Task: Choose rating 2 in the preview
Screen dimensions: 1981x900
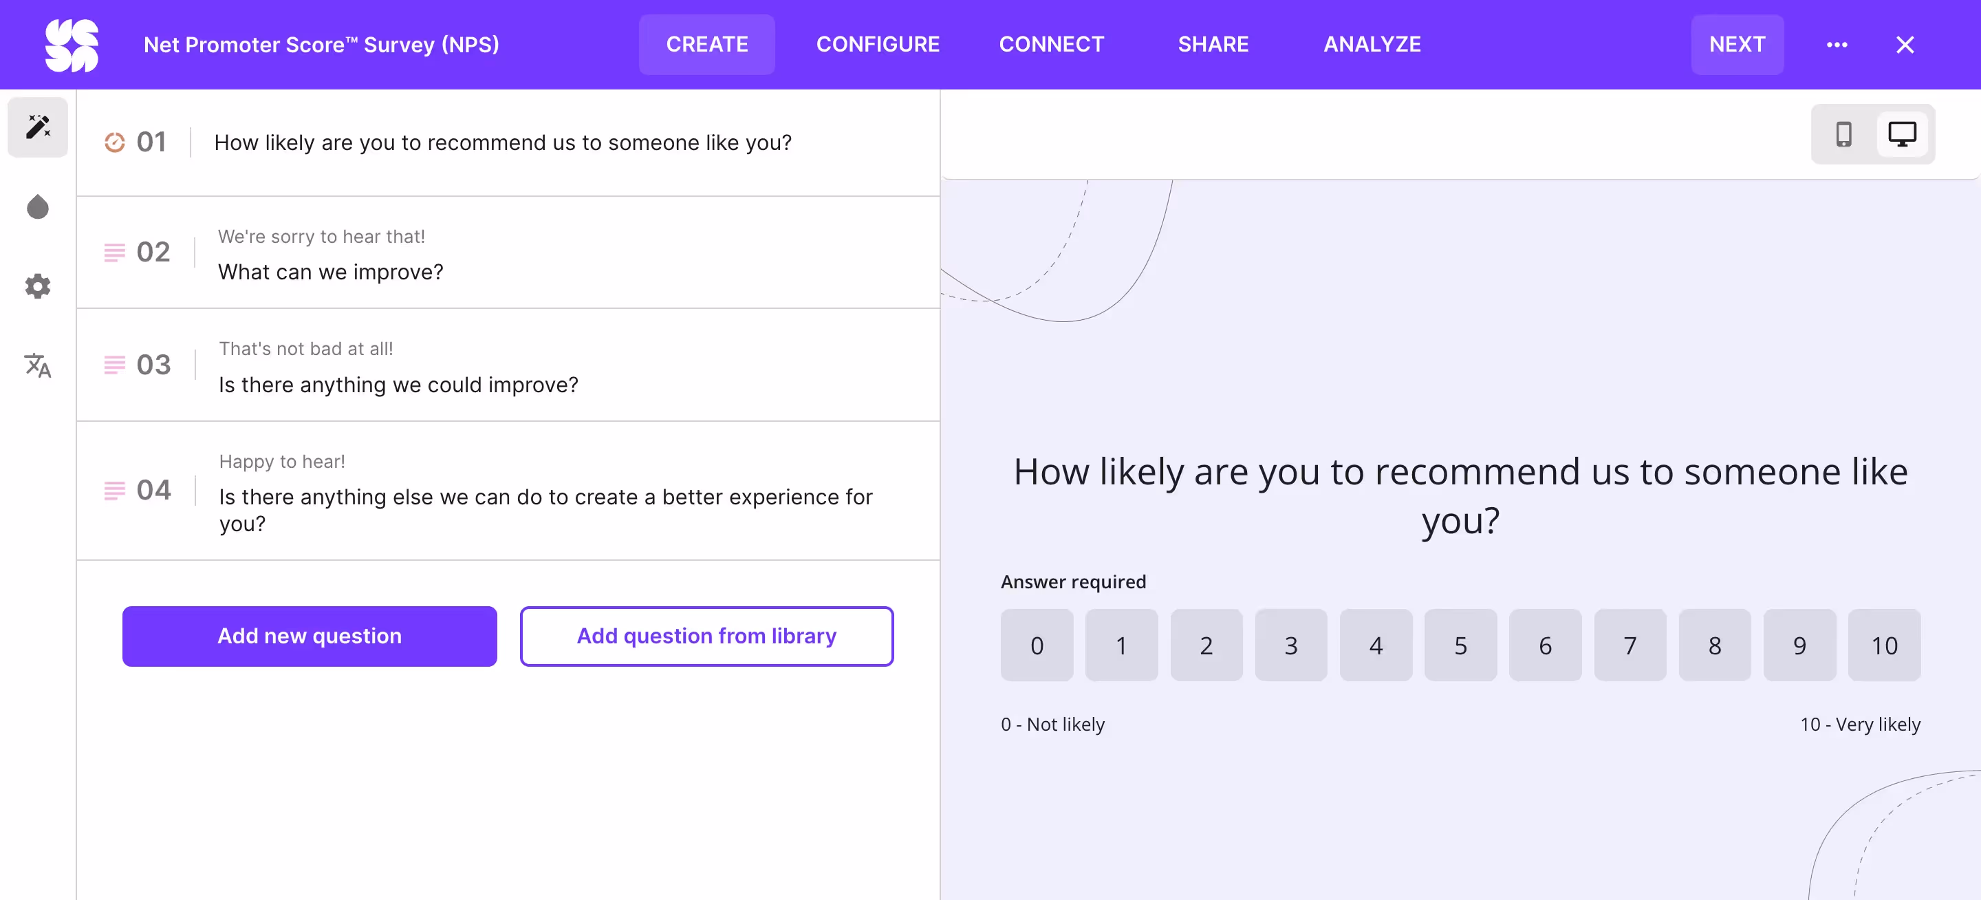Action: tap(1206, 645)
